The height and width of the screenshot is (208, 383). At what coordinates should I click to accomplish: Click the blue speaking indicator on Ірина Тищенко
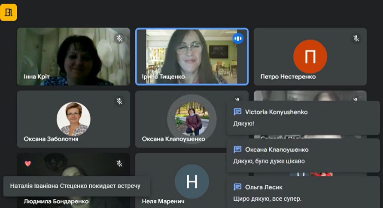(x=238, y=39)
